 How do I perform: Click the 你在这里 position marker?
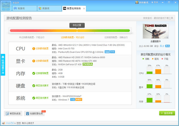point(77,25)
